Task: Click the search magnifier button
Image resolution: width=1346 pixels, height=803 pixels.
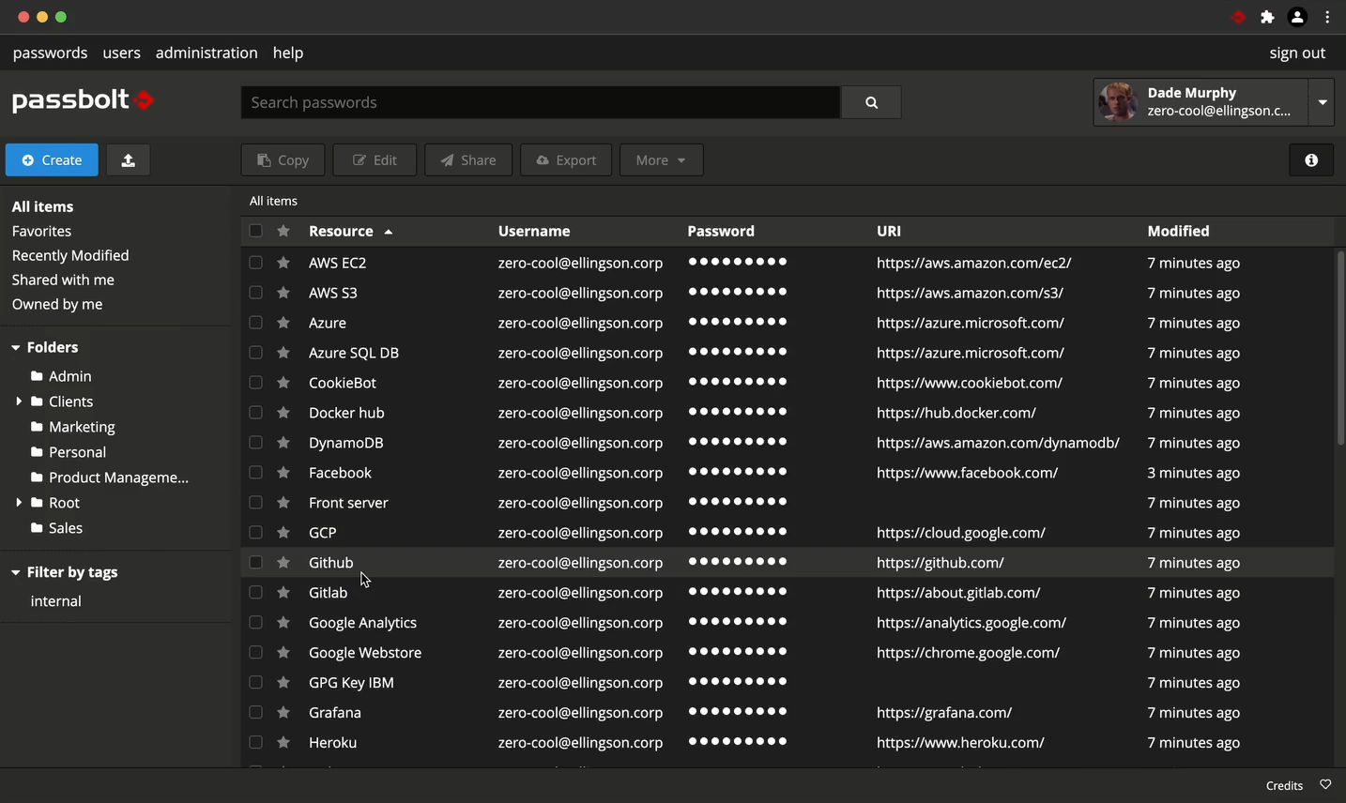Action: click(x=871, y=102)
